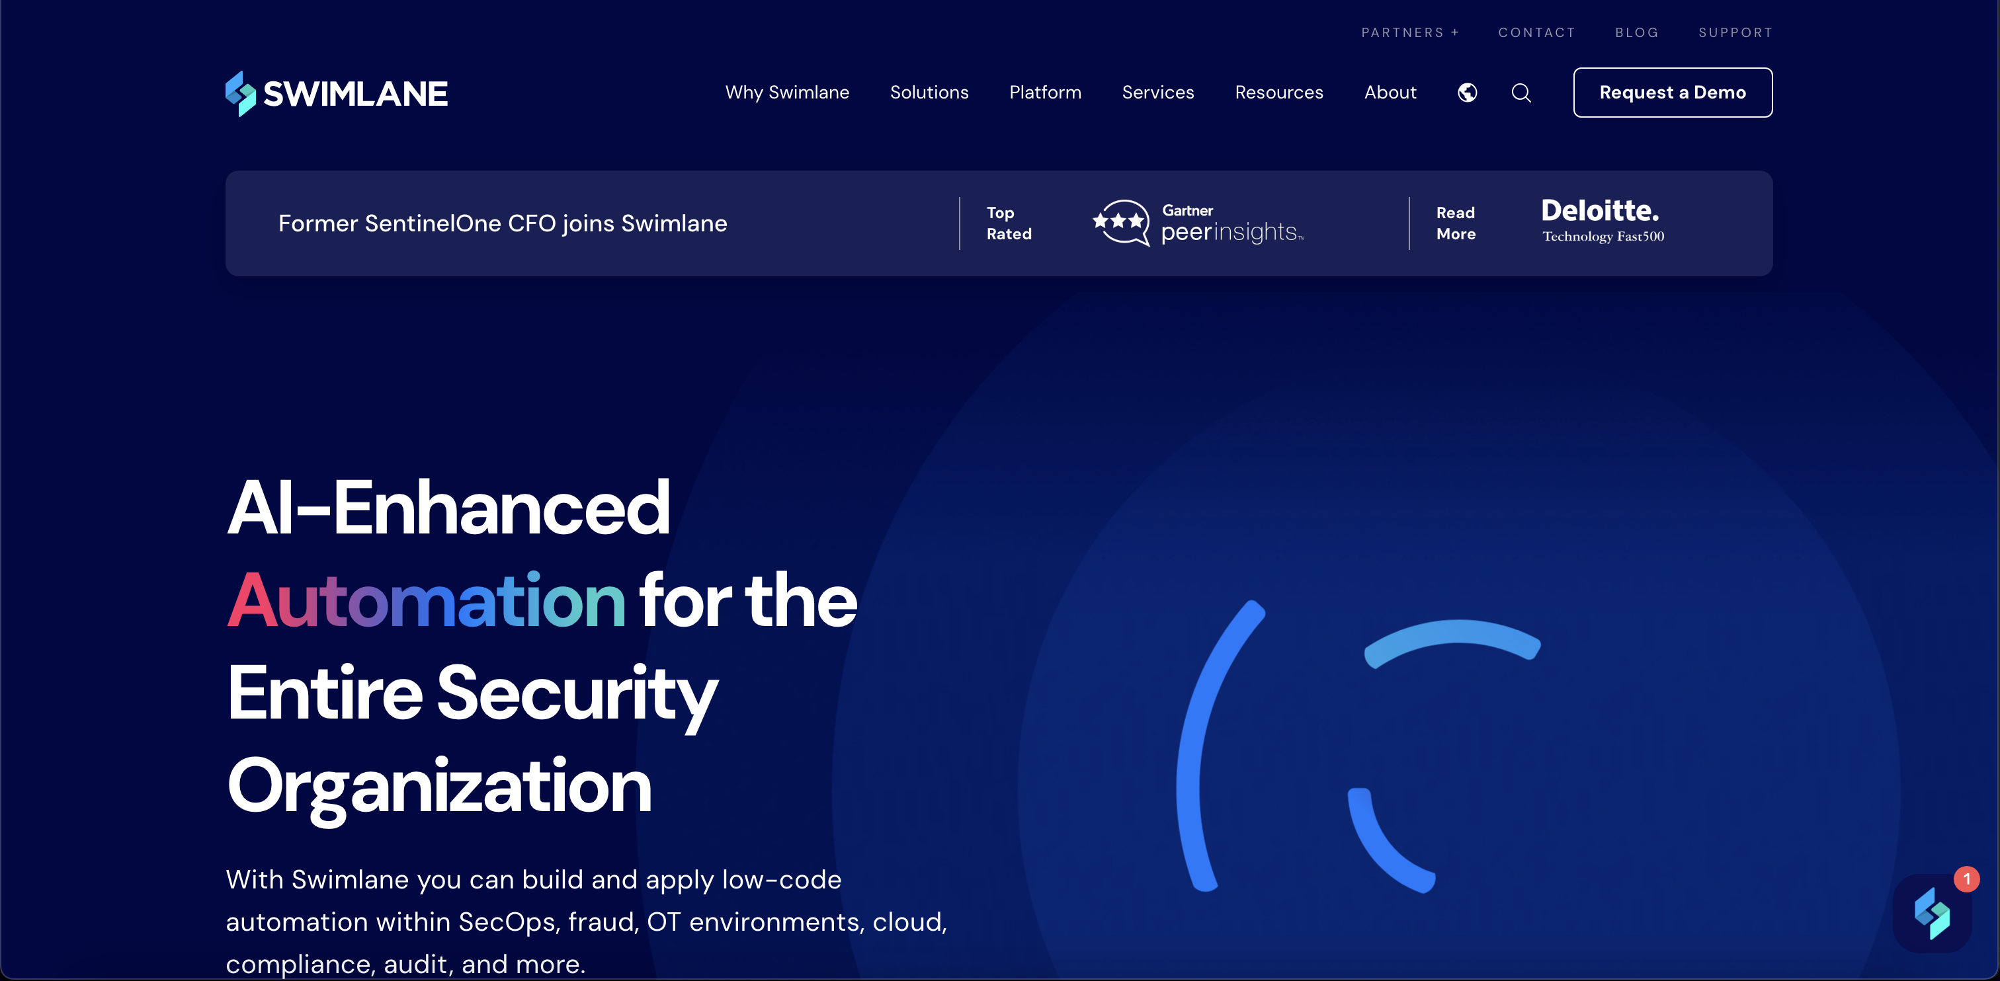The image size is (2000, 981).
Task: Open the Solutions dropdown
Action: coord(929,93)
